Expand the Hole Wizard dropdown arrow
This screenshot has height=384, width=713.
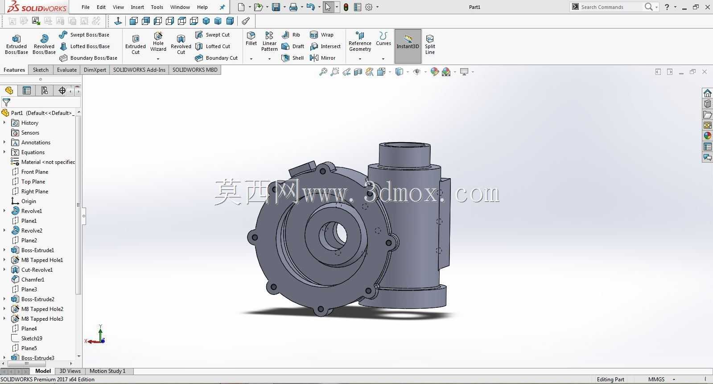click(158, 59)
